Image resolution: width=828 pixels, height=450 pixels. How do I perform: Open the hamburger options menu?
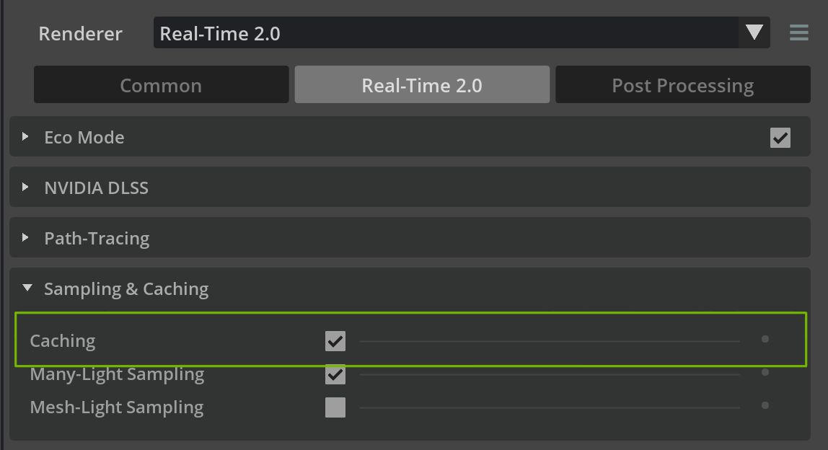coord(798,32)
